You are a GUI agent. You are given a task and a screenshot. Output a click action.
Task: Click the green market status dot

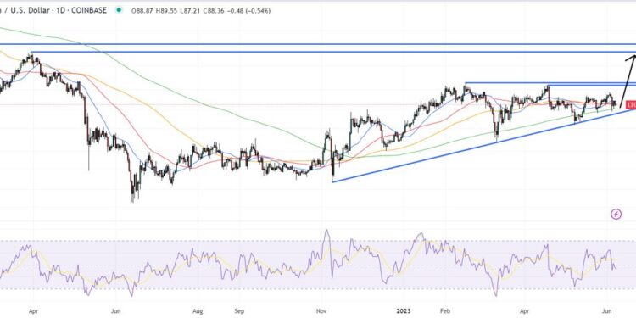pos(119,10)
